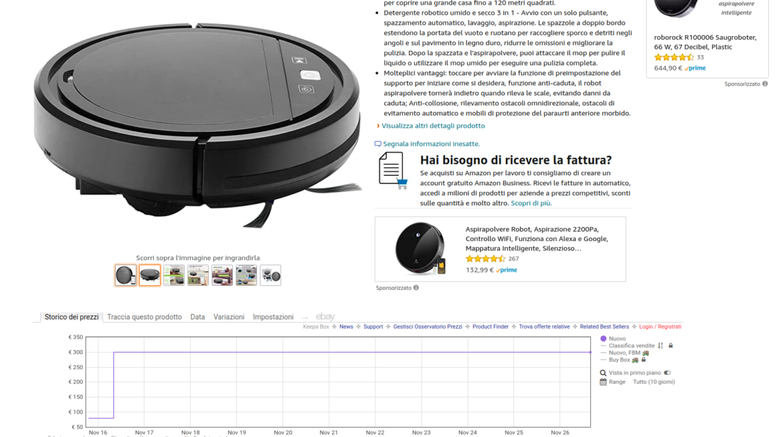Open Keepa News link
This screenshot has width=783, height=437.
click(346, 327)
